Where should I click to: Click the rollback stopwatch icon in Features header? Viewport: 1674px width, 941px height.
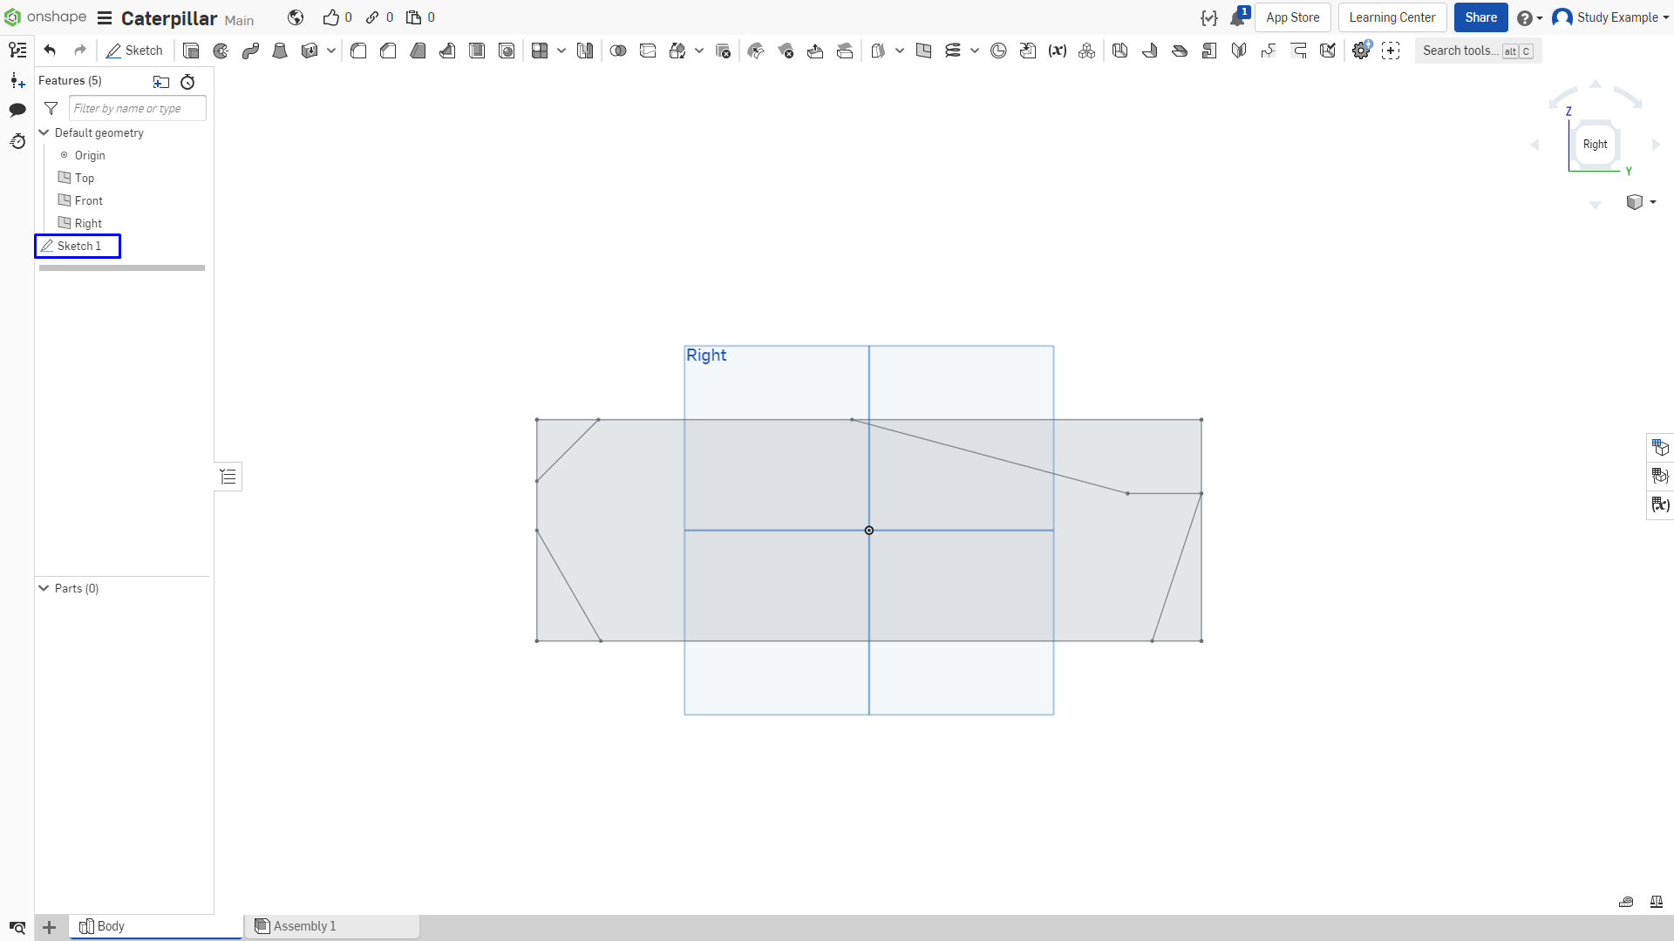[x=187, y=82]
